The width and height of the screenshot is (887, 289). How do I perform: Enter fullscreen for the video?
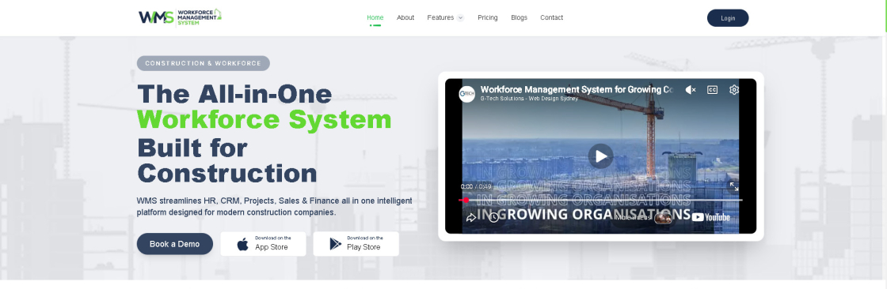[x=733, y=187]
